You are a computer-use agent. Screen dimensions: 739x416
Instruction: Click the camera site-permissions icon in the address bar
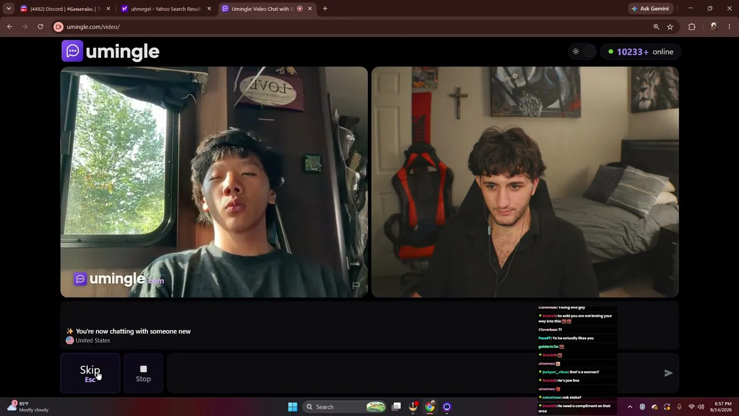click(x=58, y=27)
